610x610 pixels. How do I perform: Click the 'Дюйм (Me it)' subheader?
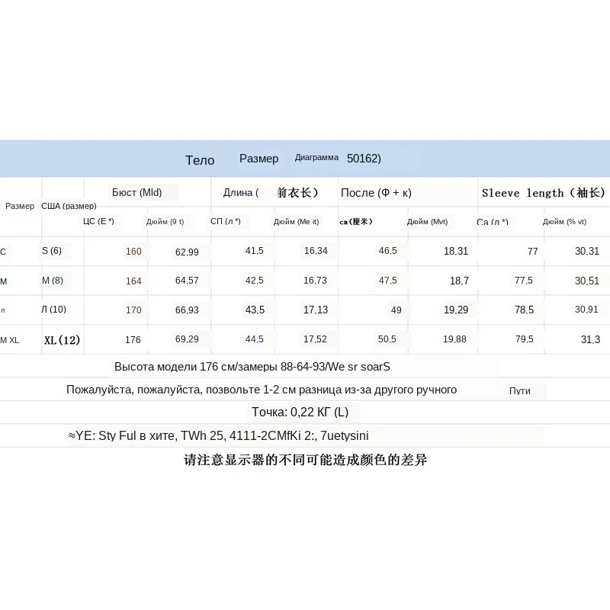tap(296, 222)
